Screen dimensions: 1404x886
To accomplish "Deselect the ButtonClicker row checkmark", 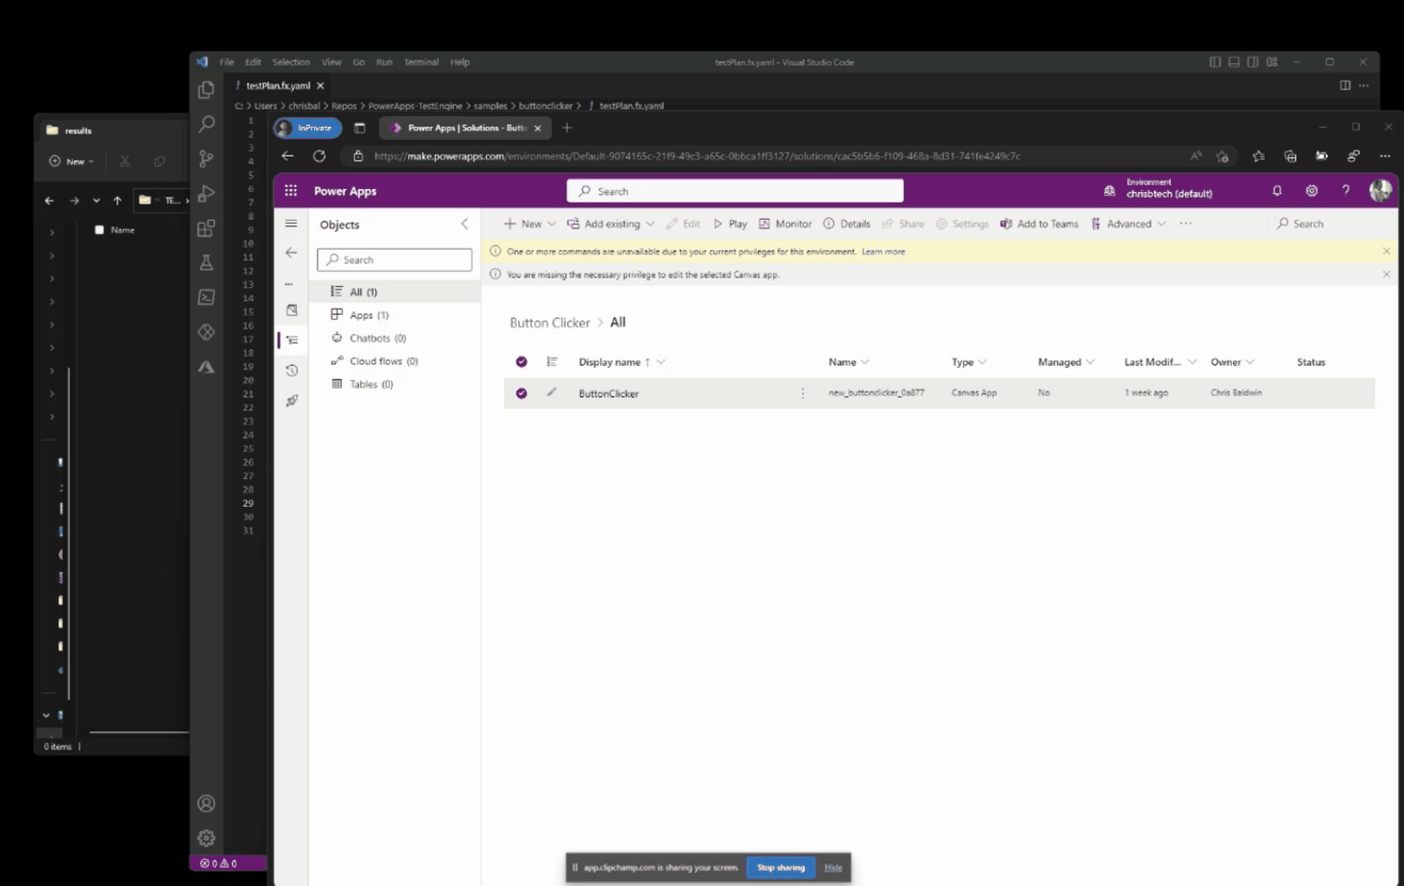I will click(x=521, y=393).
